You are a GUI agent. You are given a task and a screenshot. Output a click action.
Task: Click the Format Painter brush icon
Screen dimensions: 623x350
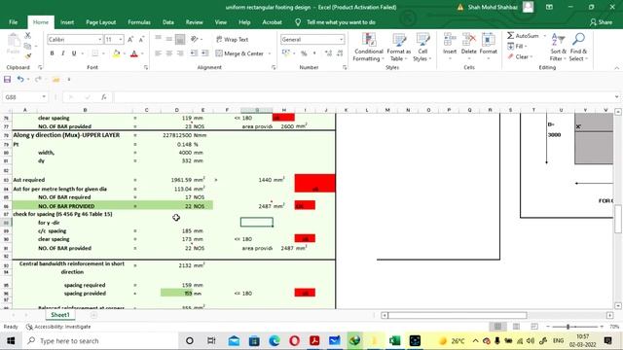[x=28, y=56]
